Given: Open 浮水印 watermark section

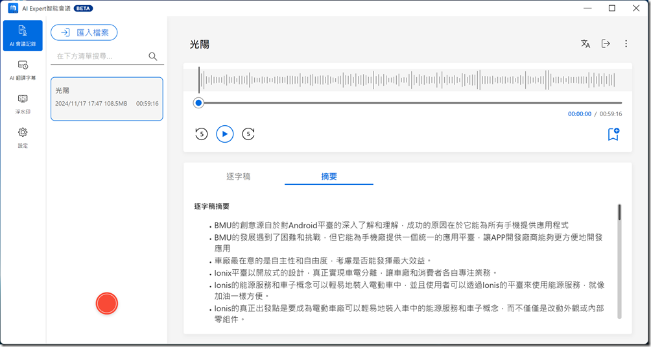Looking at the screenshot, I should [23, 103].
